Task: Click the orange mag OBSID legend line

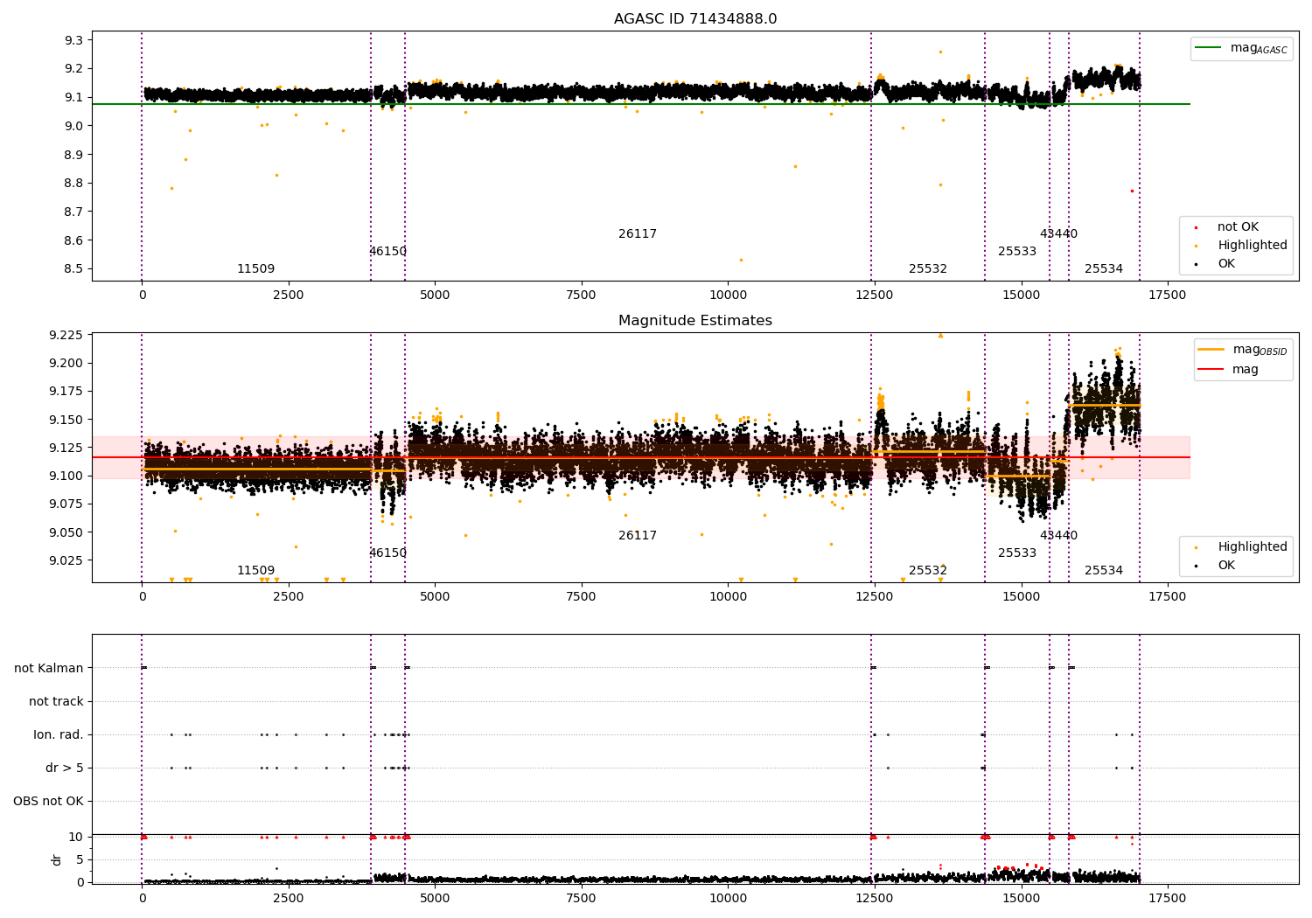Action: (x=1211, y=350)
